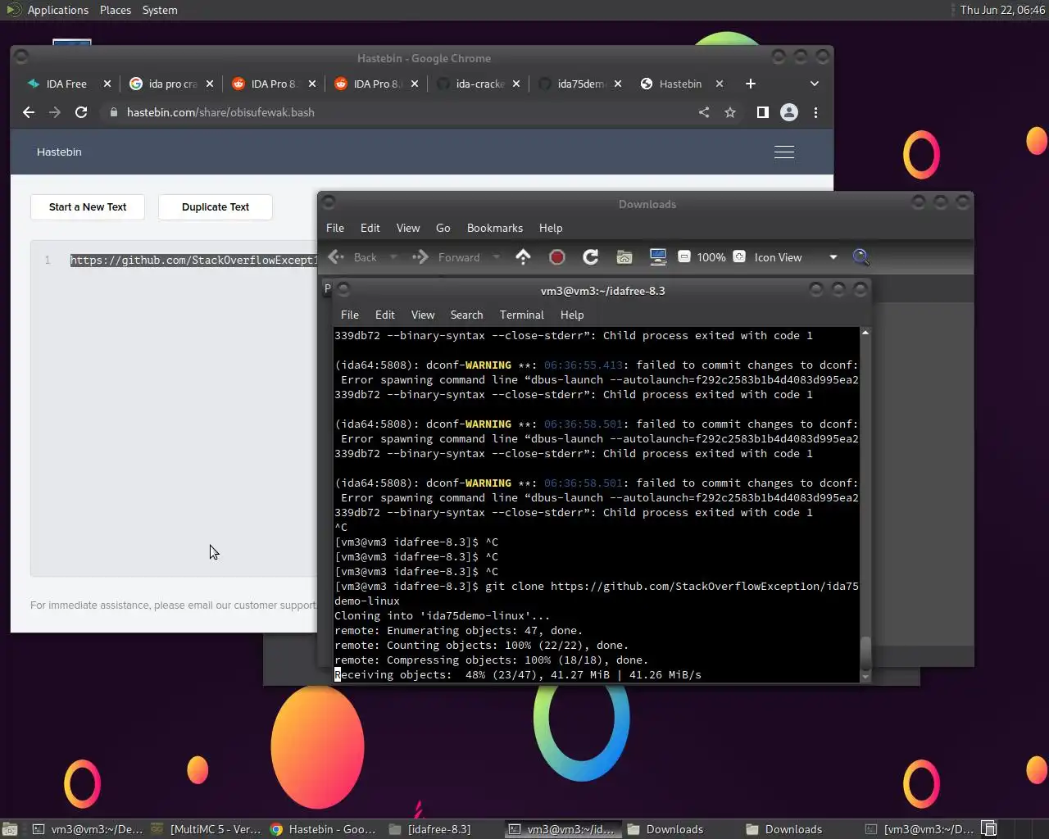Open the Home folder icon in Downloads toolbar
The width and height of the screenshot is (1049, 839).
pos(624,257)
